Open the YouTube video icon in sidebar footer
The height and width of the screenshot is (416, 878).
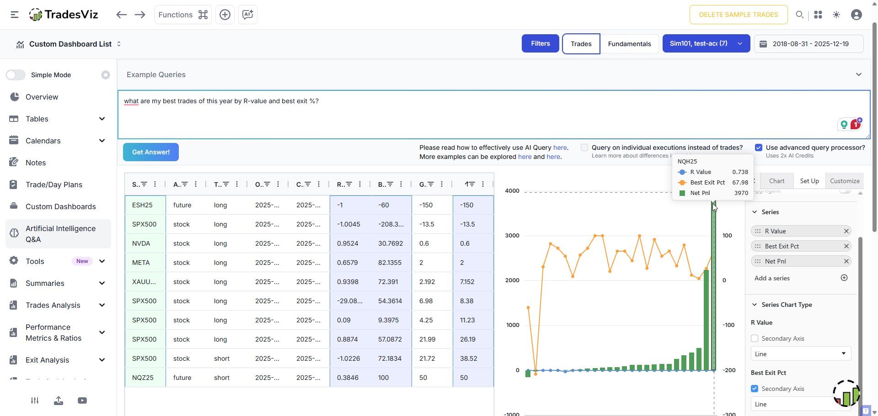pyautogui.click(x=82, y=400)
